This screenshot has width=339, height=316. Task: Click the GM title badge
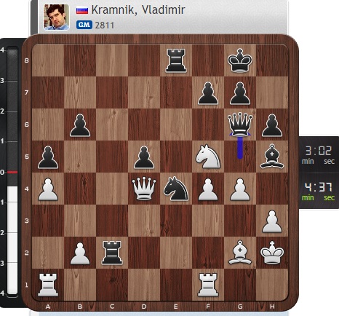pyautogui.click(x=84, y=25)
